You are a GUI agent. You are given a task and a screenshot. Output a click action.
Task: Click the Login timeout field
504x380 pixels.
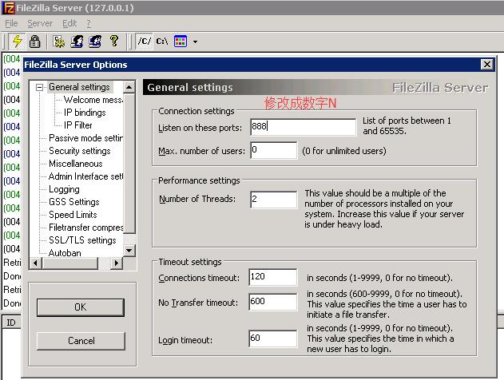pos(273,338)
